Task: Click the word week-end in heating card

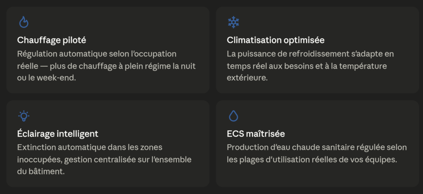Action: (x=56, y=78)
